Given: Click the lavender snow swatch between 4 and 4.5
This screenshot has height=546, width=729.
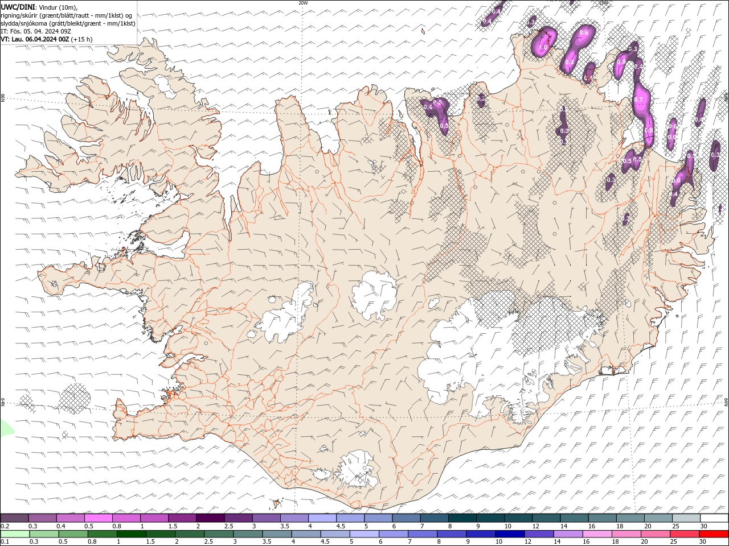Looking at the screenshot, I should (x=322, y=518).
